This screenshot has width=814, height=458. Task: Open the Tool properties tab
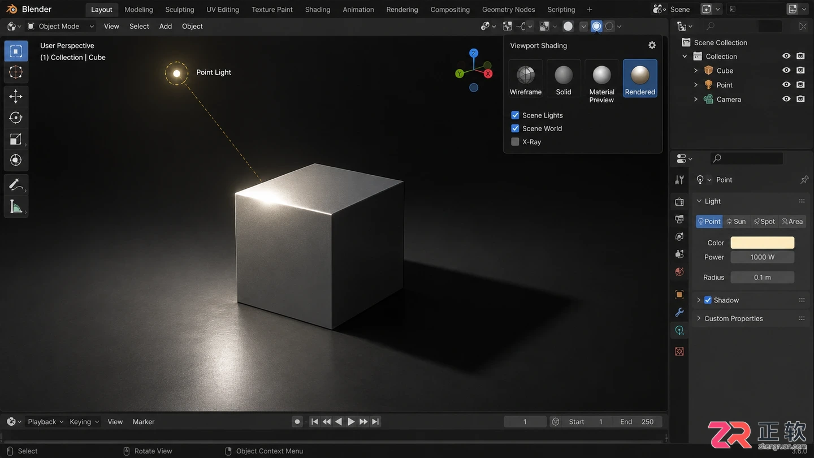pyautogui.click(x=679, y=180)
